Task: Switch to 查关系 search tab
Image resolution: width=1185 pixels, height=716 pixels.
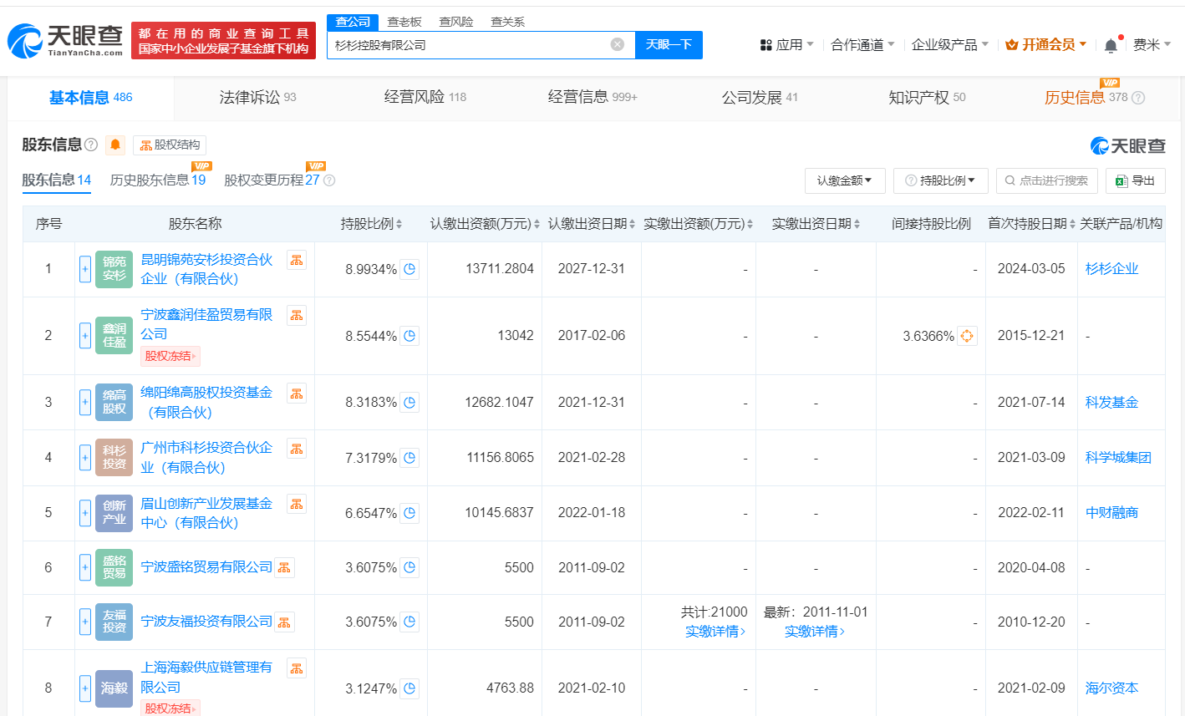Action: point(507,22)
